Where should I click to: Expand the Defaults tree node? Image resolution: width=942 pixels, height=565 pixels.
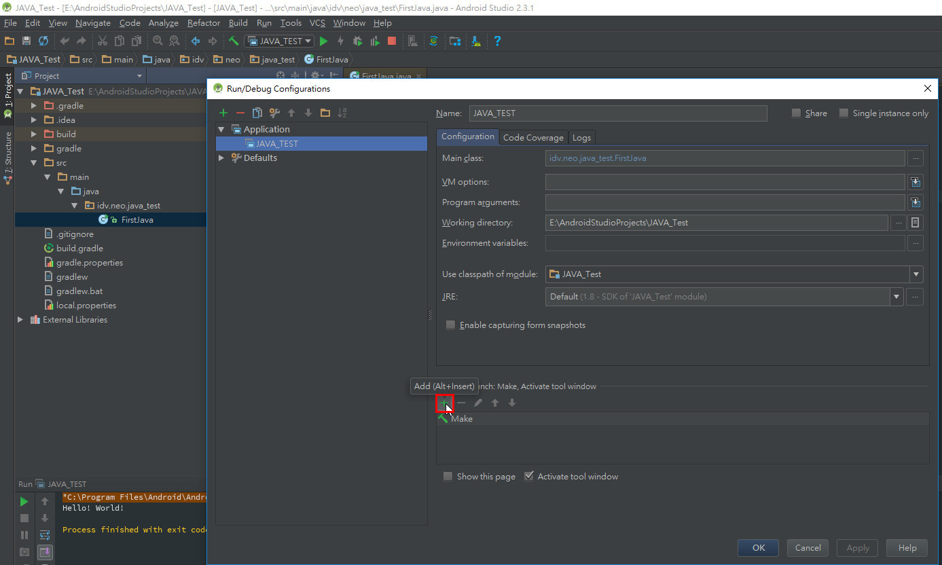(221, 158)
